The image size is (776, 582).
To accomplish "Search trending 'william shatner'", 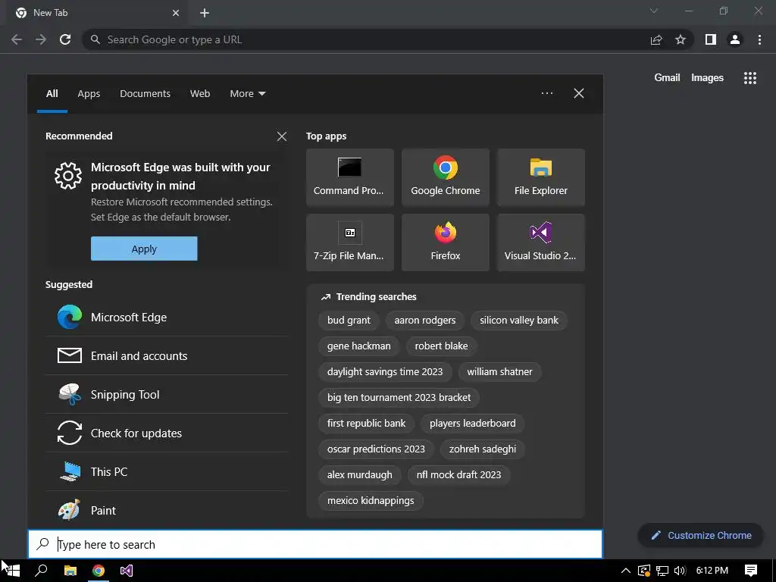I will coord(499,371).
